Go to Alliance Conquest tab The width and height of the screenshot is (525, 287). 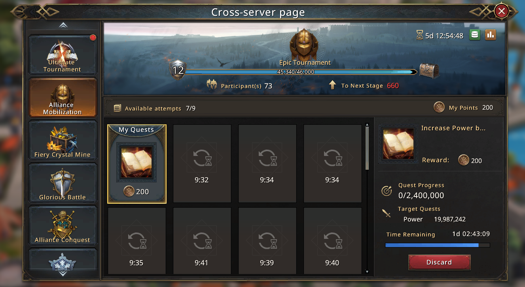click(x=63, y=225)
